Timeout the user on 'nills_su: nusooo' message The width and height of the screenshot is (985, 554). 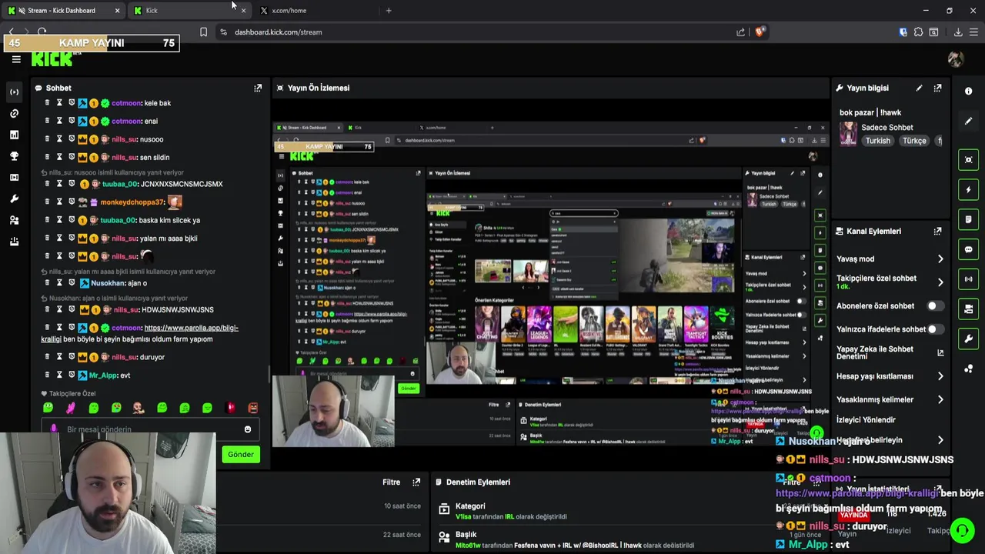pos(59,139)
